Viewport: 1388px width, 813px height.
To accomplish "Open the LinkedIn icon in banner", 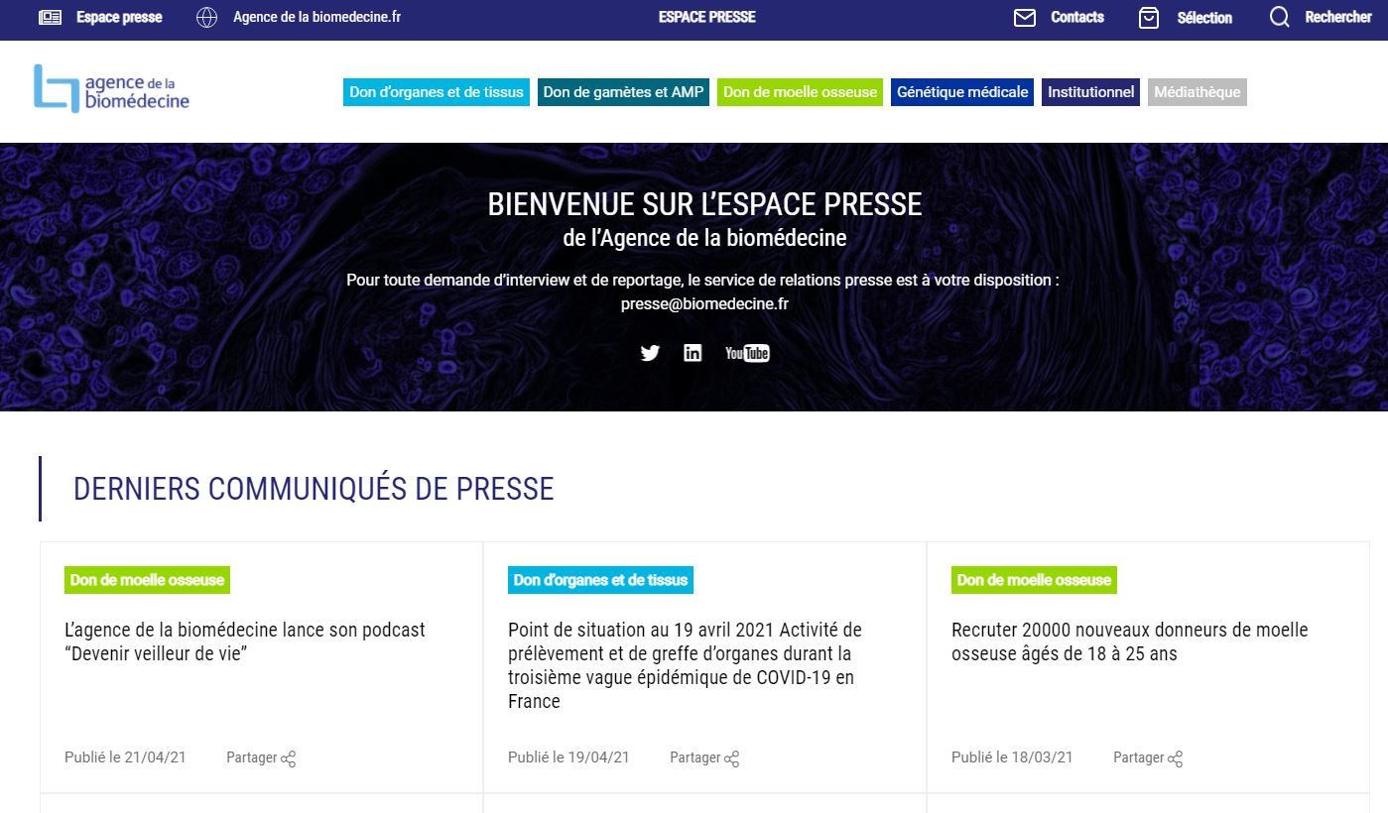I will coord(693,353).
